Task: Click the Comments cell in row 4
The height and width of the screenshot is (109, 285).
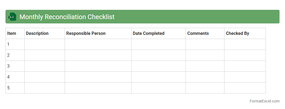Action: coord(205,77)
